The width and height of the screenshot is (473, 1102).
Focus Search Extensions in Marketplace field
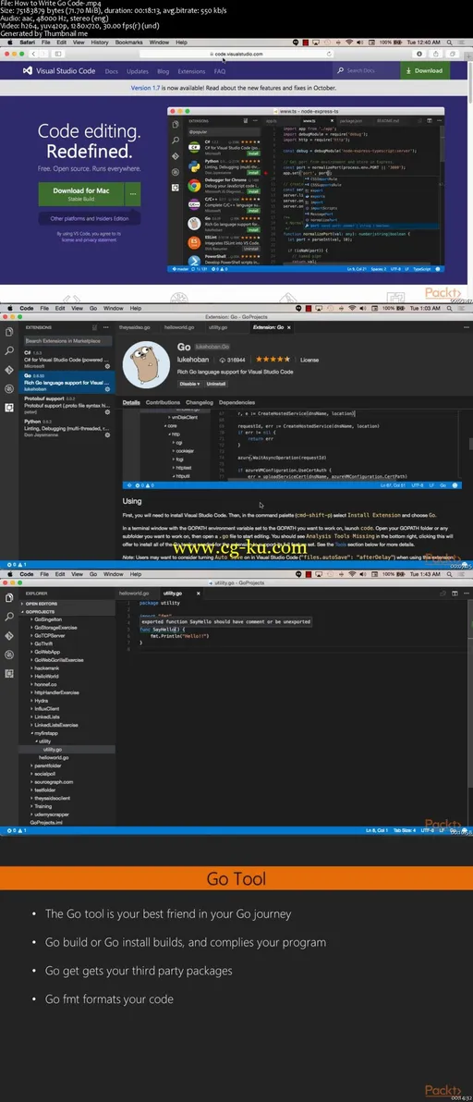67,341
